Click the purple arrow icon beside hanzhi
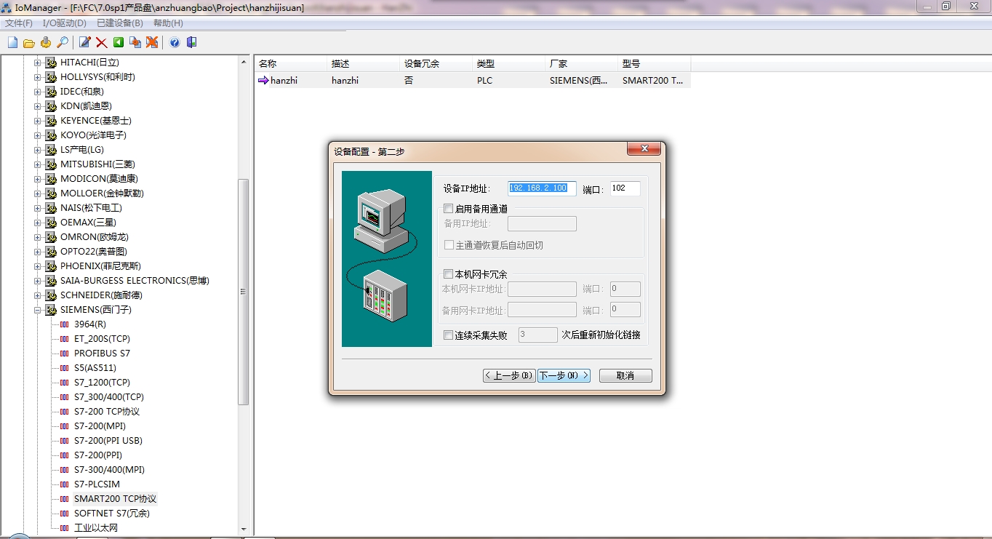992x539 pixels. click(x=263, y=81)
